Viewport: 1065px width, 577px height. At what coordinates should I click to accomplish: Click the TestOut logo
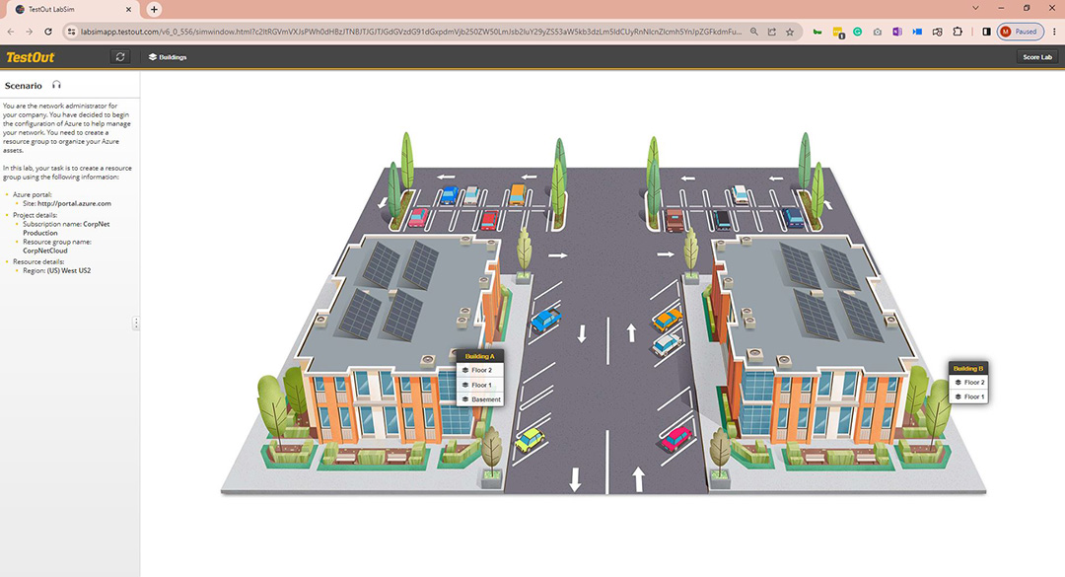(x=31, y=57)
